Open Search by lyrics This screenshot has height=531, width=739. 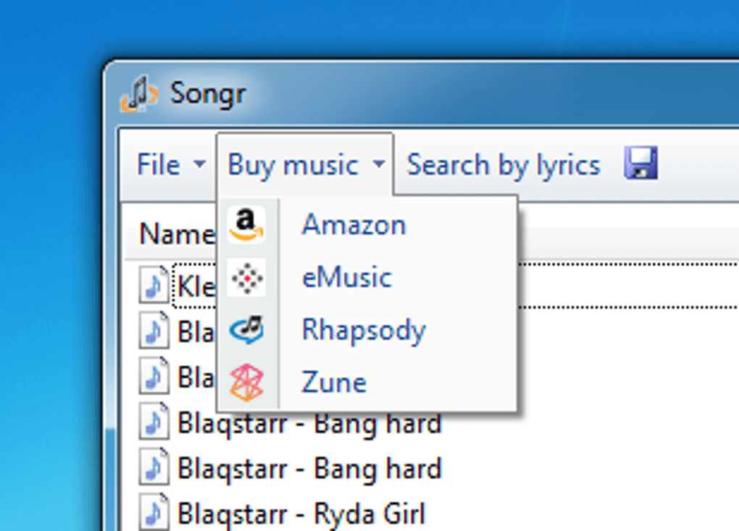(x=504, y=165)
